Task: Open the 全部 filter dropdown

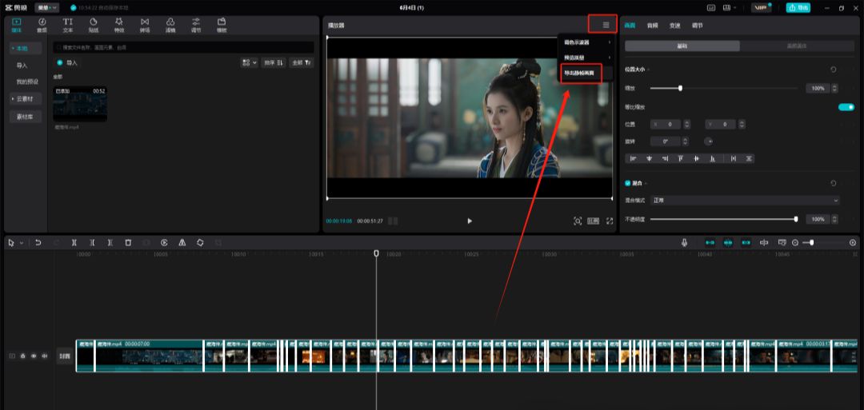Action: (x=302, y=62)
